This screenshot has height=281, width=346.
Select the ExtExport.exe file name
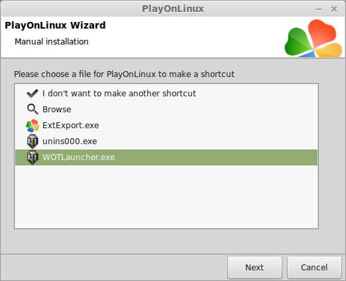point(71,126)
